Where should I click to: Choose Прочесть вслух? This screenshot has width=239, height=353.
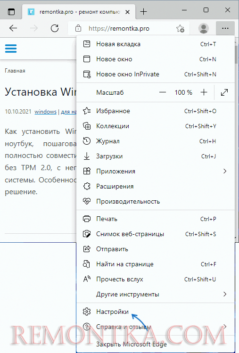point(156,279)
